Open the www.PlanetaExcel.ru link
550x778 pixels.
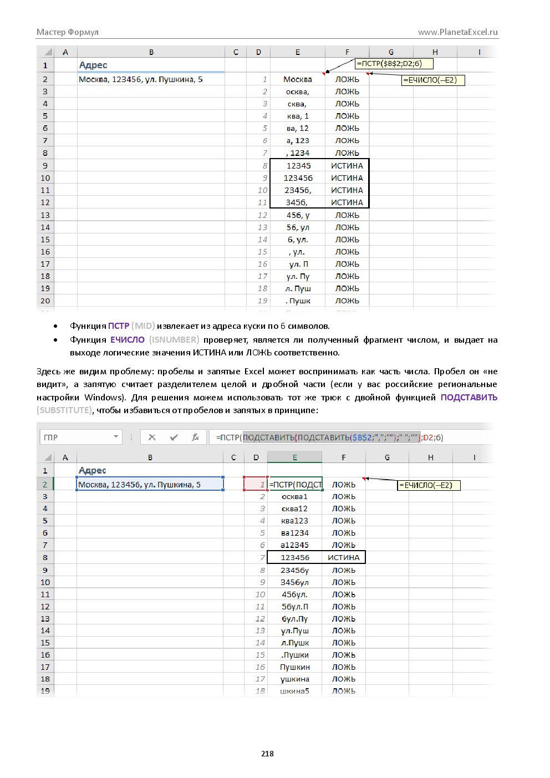[458, 32]
